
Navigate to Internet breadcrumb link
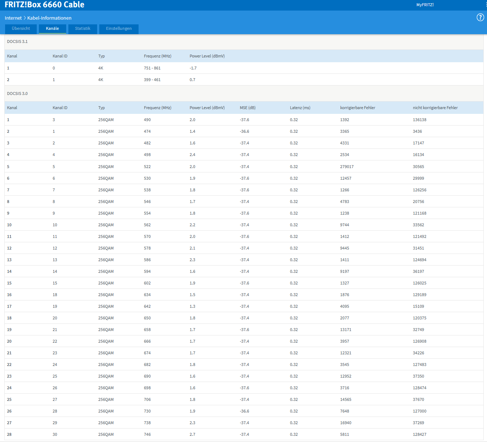click(x=13, y=18)
